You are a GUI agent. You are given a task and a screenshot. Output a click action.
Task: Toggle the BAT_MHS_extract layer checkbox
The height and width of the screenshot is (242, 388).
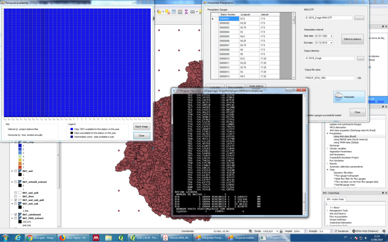(16, 218)
